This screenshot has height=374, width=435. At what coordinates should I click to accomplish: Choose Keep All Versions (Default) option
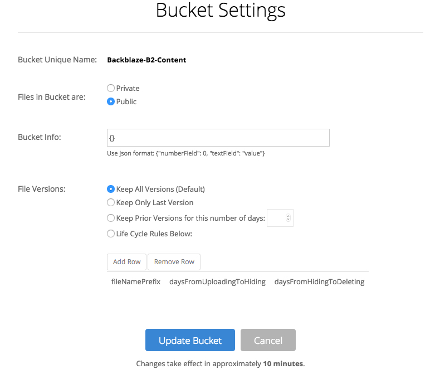coord(111,189)
